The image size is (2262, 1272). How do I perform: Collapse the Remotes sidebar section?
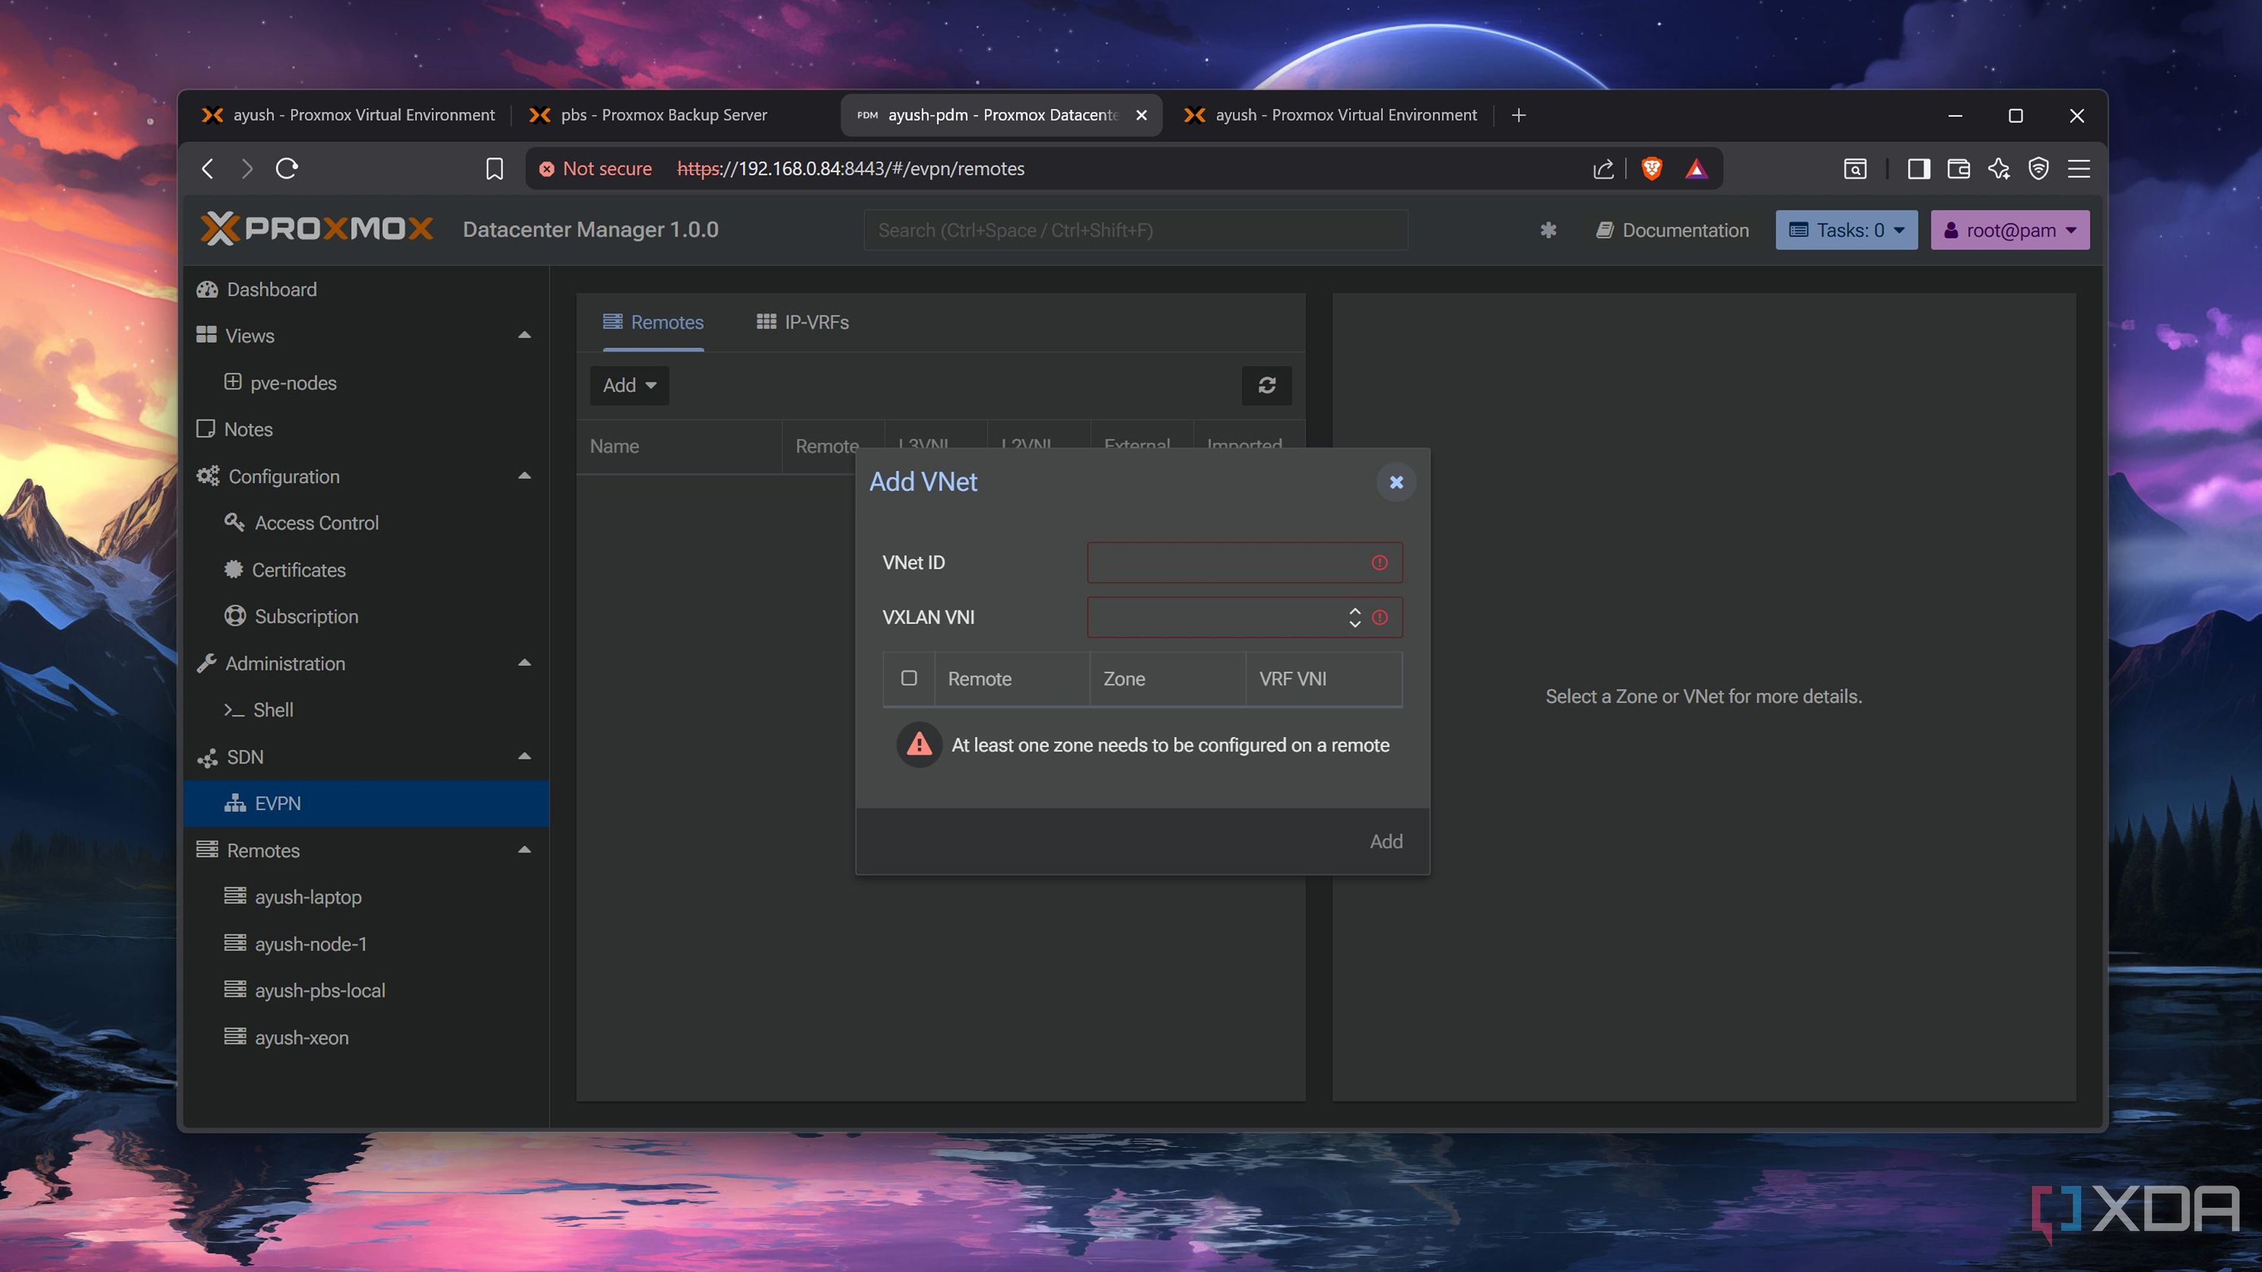pyautogui.click(x=524, y=850)
